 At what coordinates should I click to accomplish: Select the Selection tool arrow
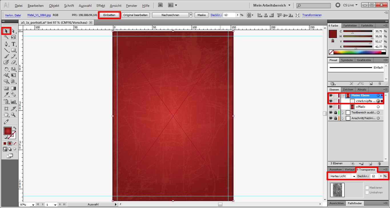coord(6,31)
